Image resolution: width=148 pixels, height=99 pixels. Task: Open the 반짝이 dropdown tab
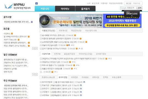click(x=57, y=54)
